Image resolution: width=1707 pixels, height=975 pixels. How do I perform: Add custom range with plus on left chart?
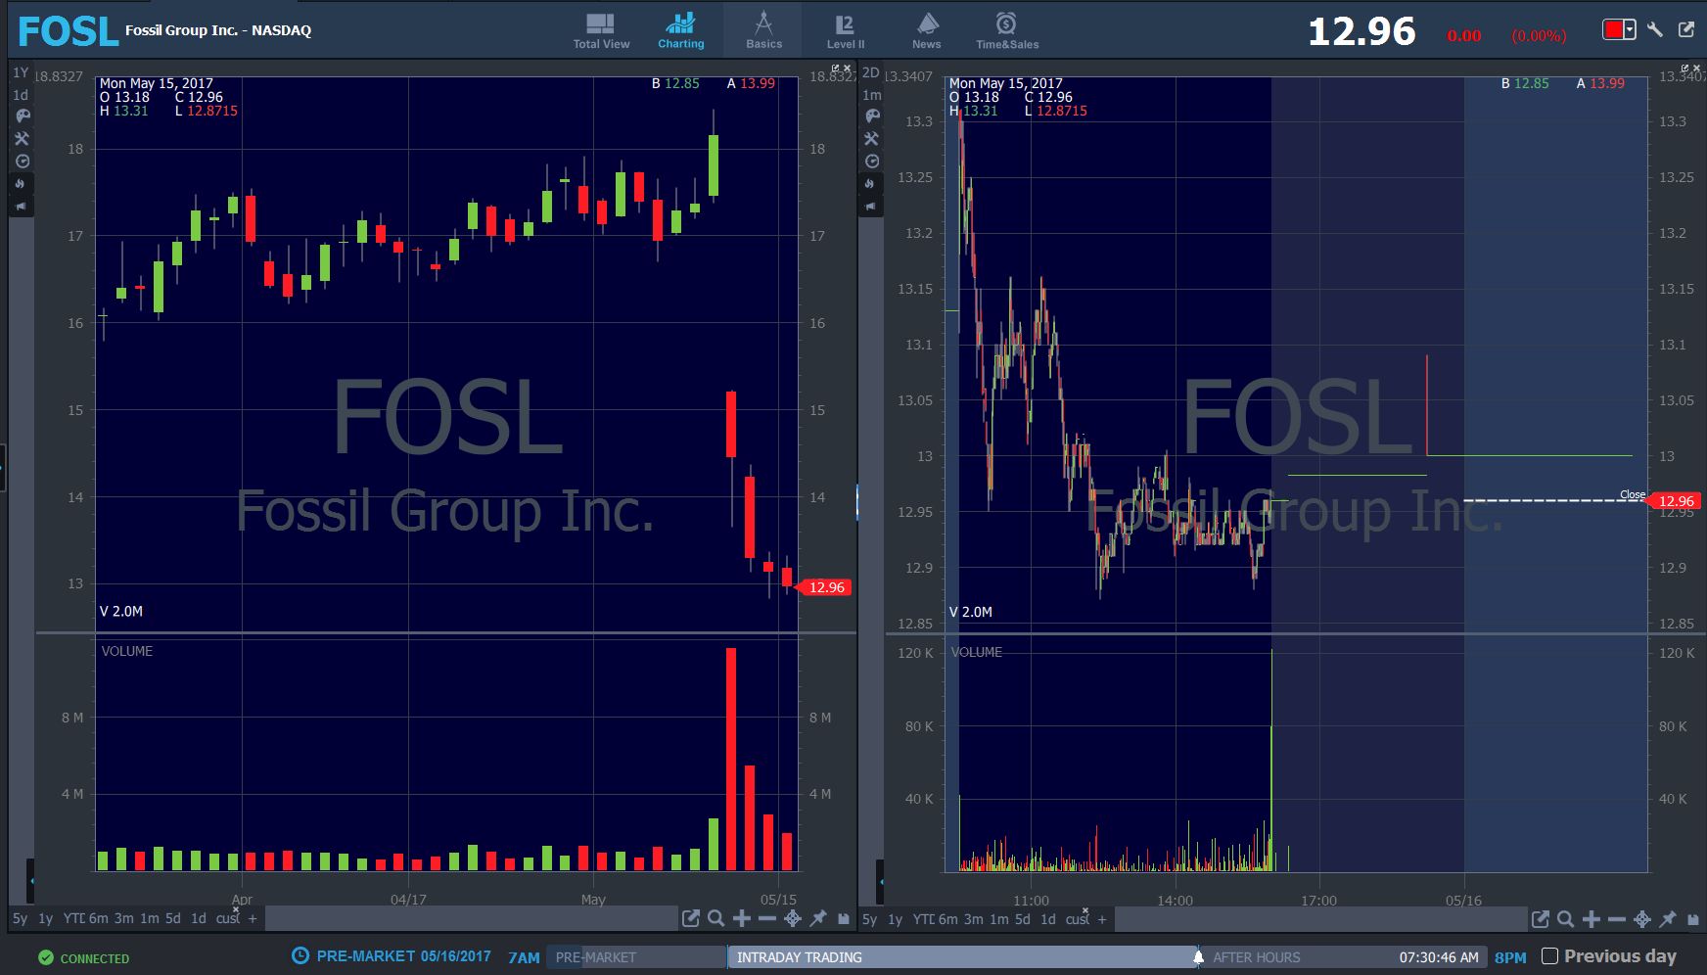(253, 918)
